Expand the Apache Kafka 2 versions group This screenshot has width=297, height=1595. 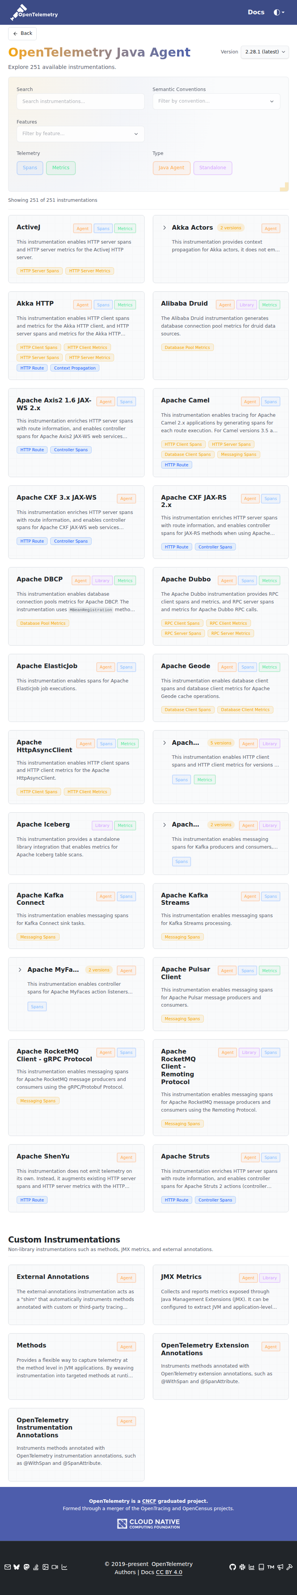click(164, 825)
